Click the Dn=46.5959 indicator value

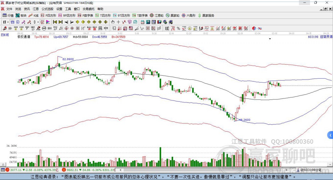pos(100,37)
